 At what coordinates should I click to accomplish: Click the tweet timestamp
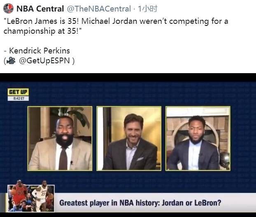(147, 9)
